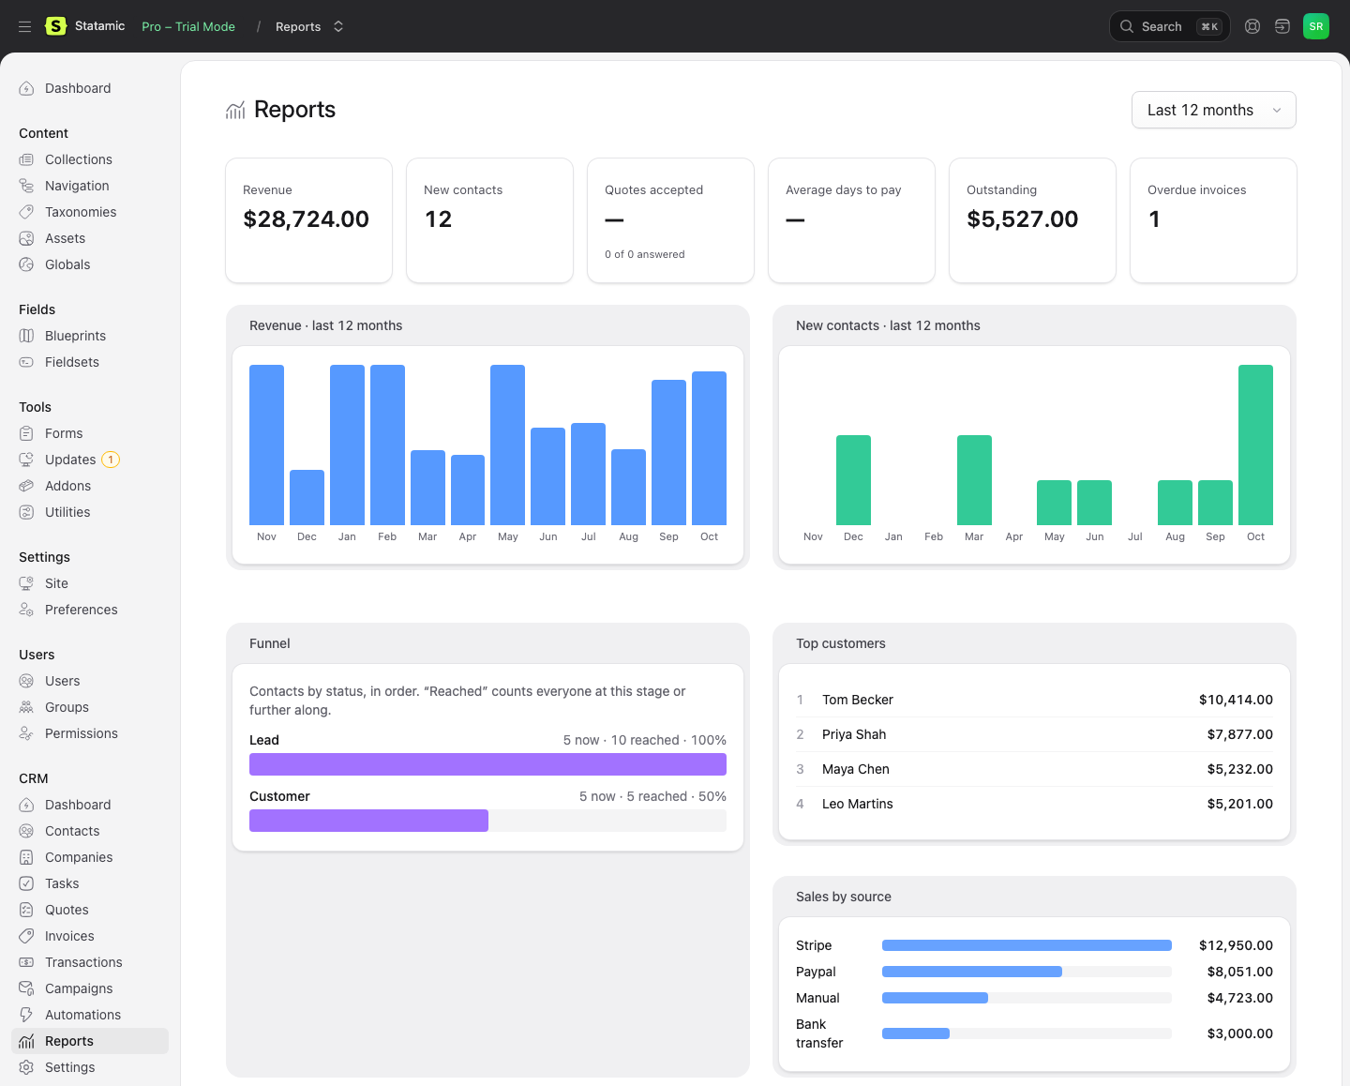Click the Pro – Trial Mode link
This screenshot has width=1350, height=1086.
[x=188, y=26]
